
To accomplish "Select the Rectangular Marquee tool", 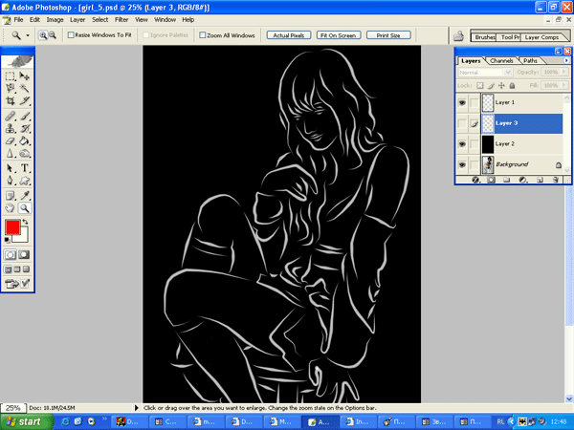I will (x=11, y=76).
